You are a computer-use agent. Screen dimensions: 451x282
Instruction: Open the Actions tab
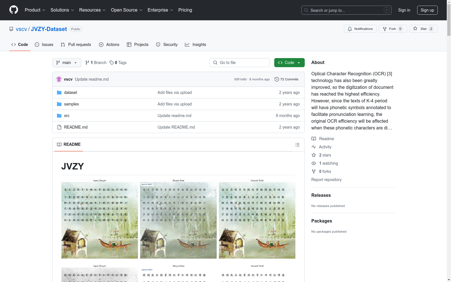point(109,45)
